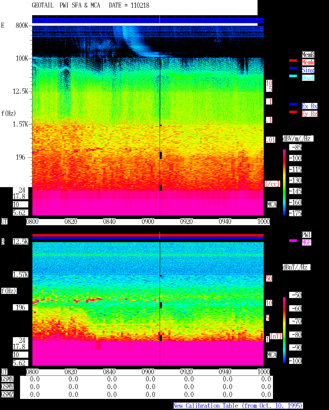
Task: Click the GSMX row label
Action: coord(7,379)
